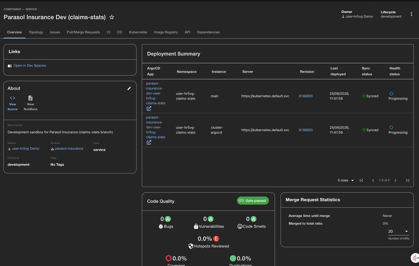Open the Kubernetes tab
This screenshot has width=419, height=266.
coord(138,32)
